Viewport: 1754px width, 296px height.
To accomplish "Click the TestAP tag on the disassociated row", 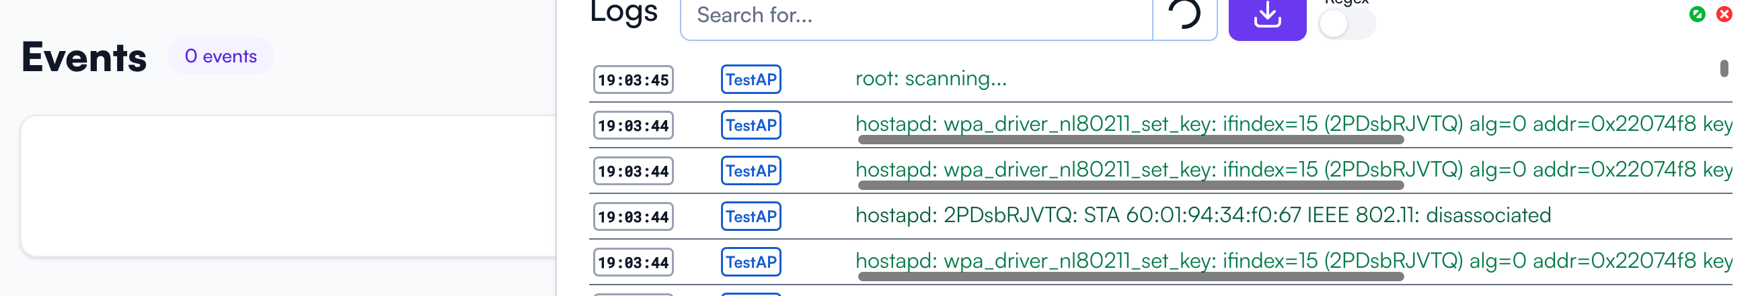I will point(751,217).
